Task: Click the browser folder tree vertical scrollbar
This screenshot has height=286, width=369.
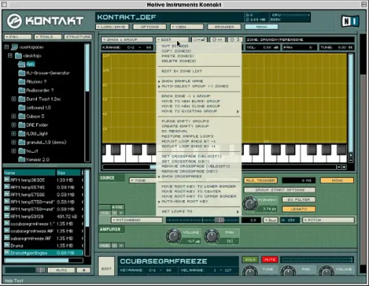Action: click(87, 103)
